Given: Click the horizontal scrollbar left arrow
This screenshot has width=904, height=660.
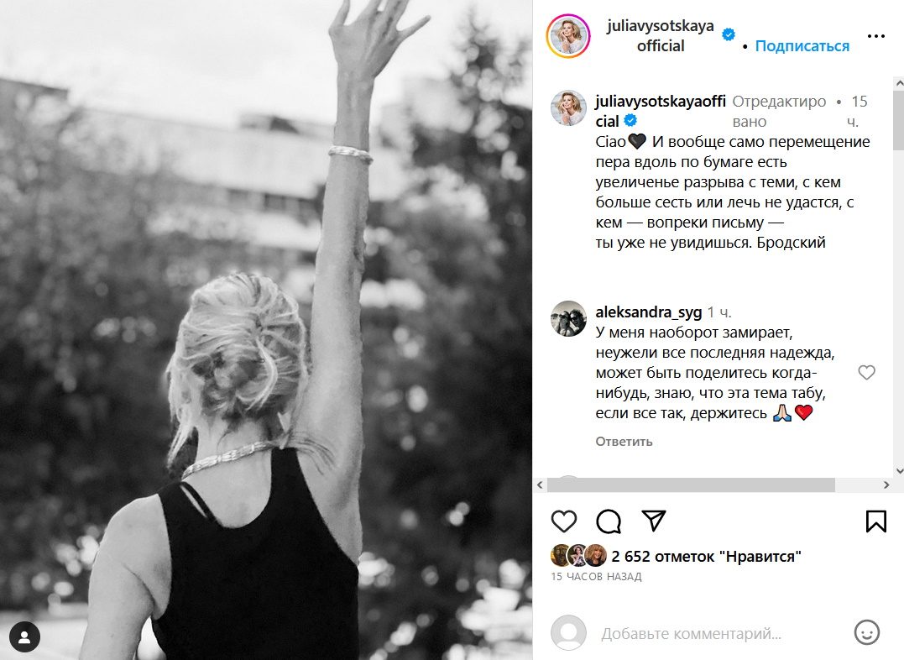Looking at the screenshot, I should 540,485.
